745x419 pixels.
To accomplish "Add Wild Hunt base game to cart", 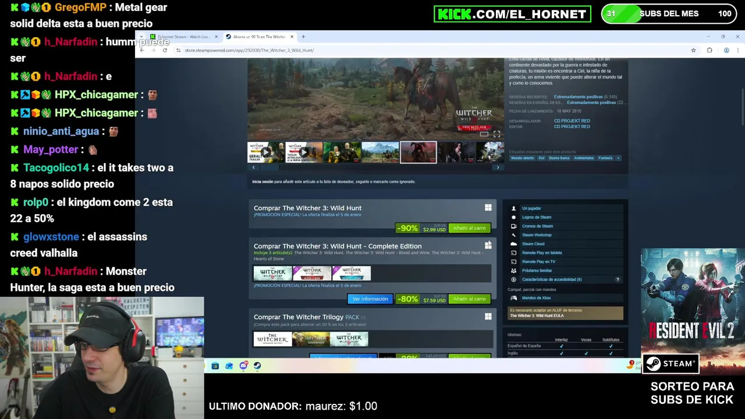I will coord(469,228).
